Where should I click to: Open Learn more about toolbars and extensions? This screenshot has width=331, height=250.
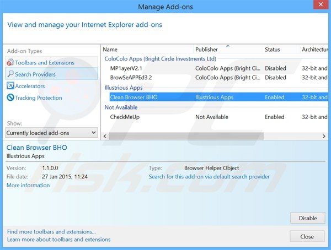58,240
